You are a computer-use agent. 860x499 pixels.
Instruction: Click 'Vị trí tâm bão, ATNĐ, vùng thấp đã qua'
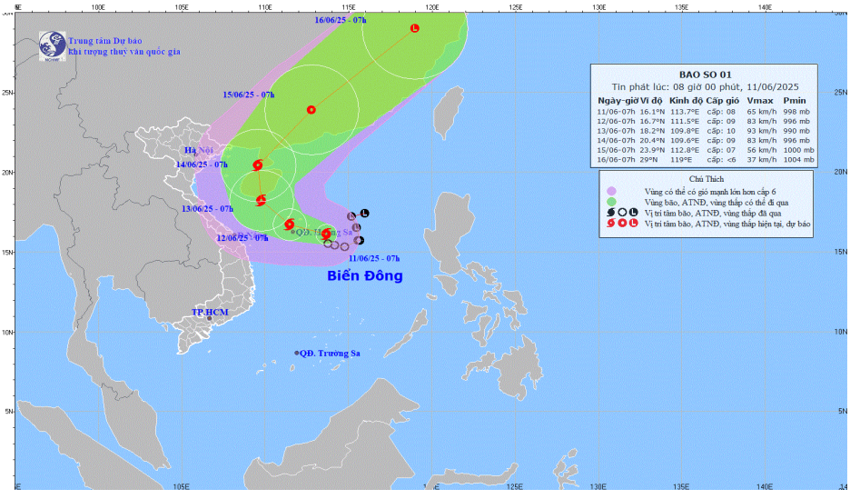[713, 213]
